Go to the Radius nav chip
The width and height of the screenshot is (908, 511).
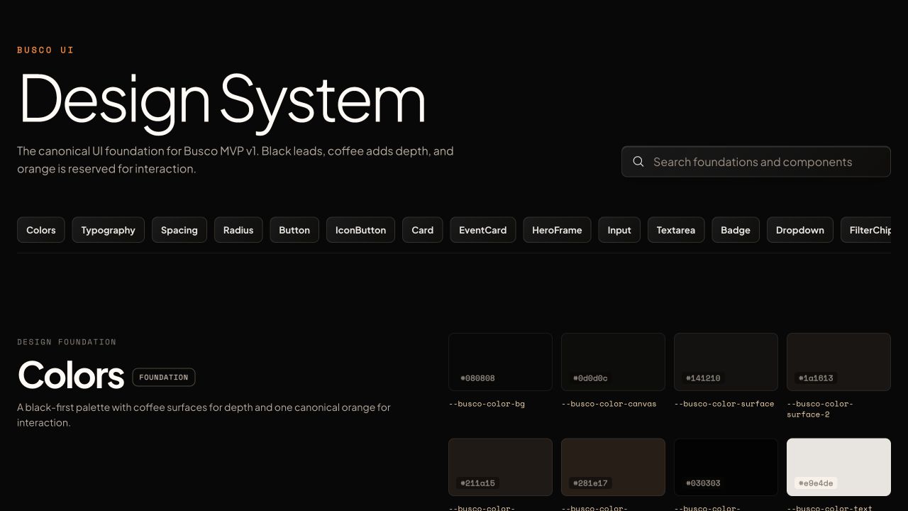pyautogui.click(x=238, y=230)
